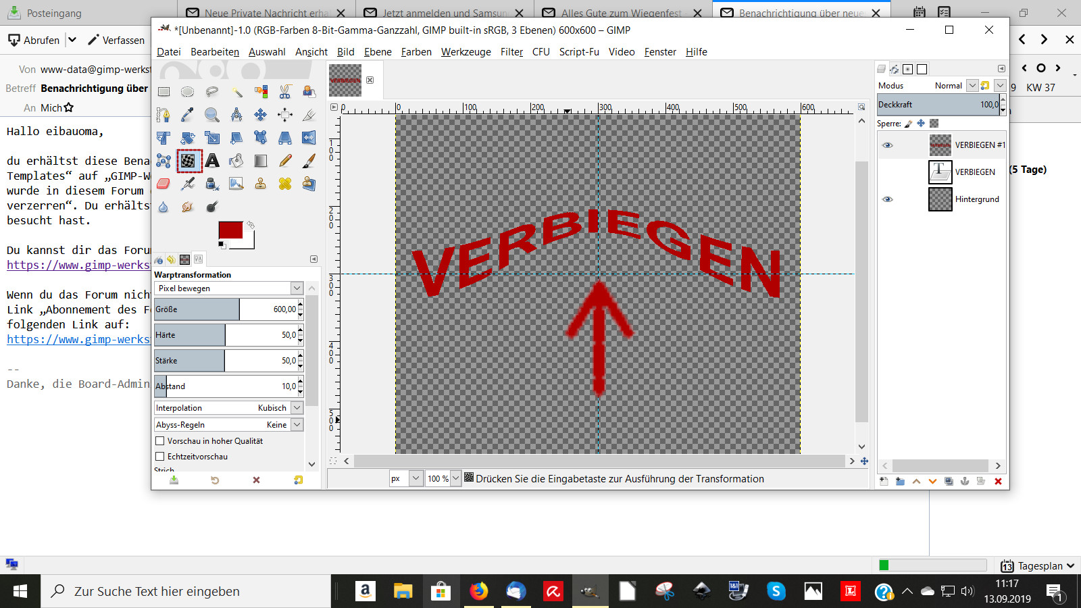
Task: Pick the Paintbrush tool
Action: click(x=309, y=161)
